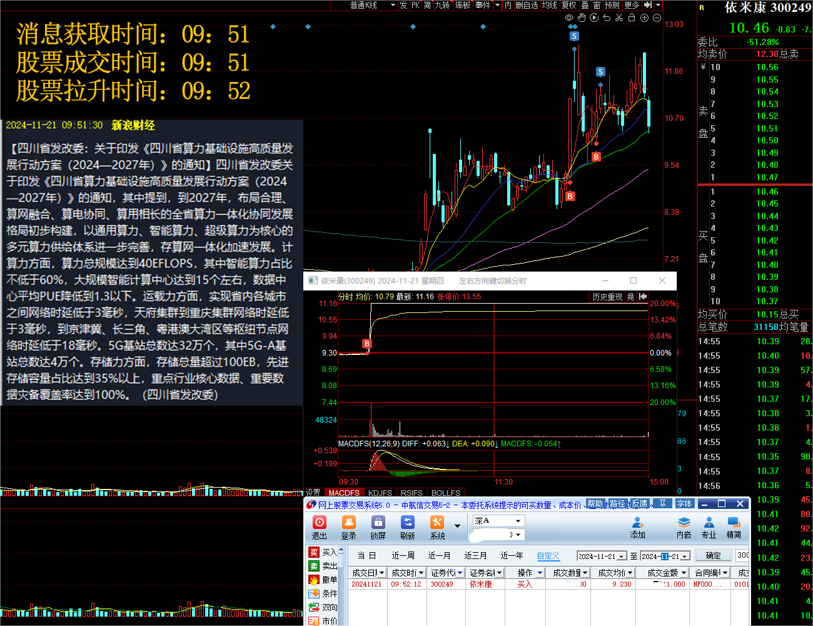This screenshot has width=813, height=626.
Task: Click the 设置 settings label beside indicator tabs
Action: click(313, 493)
